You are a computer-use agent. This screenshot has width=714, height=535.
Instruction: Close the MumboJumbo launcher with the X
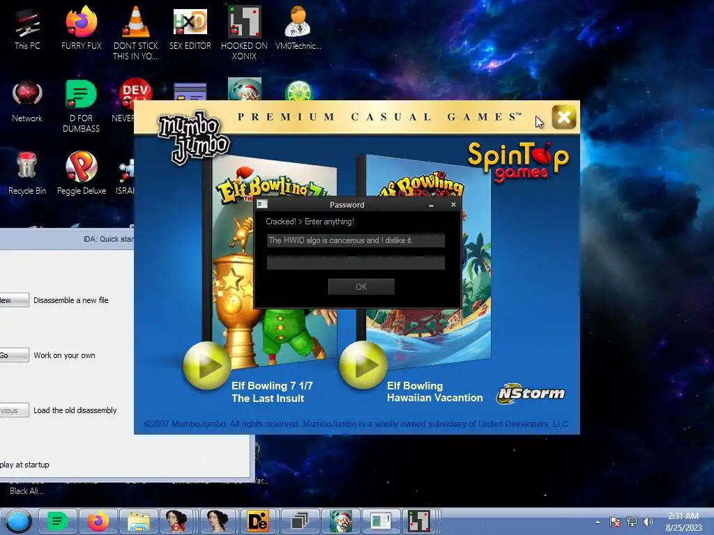coord(563,117)
